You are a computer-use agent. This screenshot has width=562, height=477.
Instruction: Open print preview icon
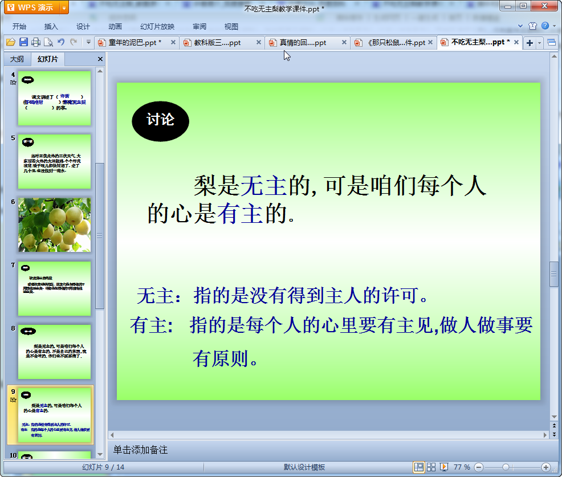pyautogui.click(x=48, y=42)
